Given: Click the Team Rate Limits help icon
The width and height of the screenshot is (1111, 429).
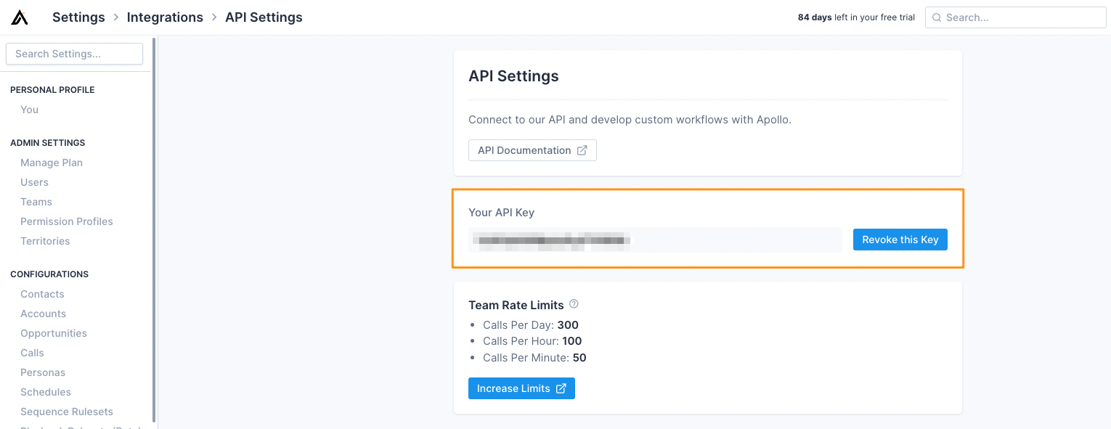Looking at the screenshot, I should pos(574,304).
